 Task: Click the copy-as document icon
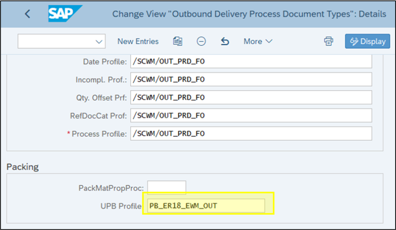pyautogui.click(x=178, y=41)
